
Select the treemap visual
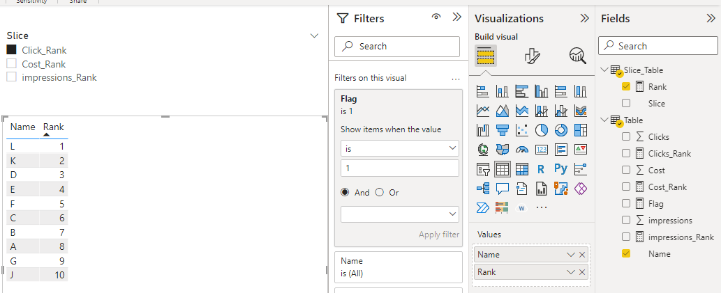tap(581, 130)
